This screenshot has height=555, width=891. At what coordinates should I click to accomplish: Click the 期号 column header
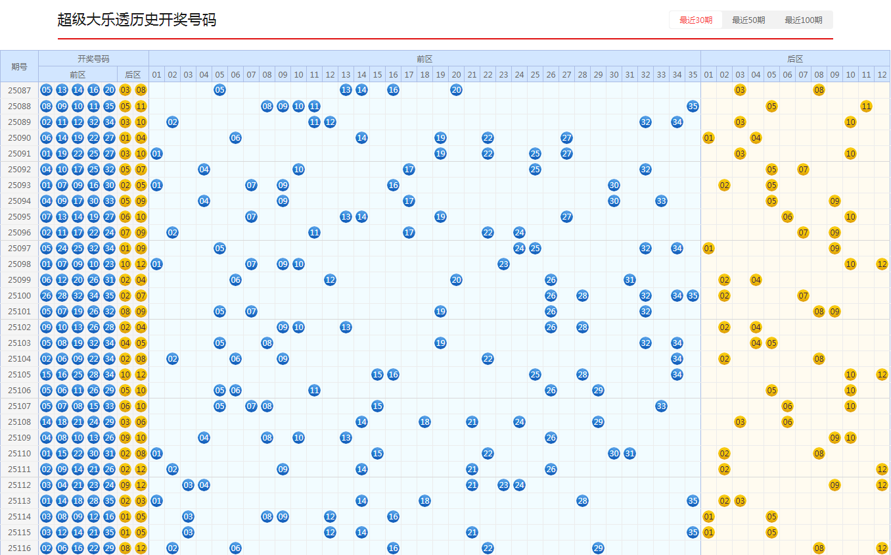[x=19, y=66]
